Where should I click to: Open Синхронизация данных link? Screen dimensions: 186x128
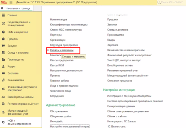[121, 106]
